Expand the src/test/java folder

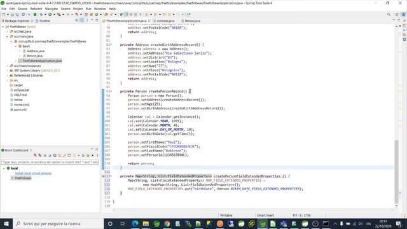[7, 32]
